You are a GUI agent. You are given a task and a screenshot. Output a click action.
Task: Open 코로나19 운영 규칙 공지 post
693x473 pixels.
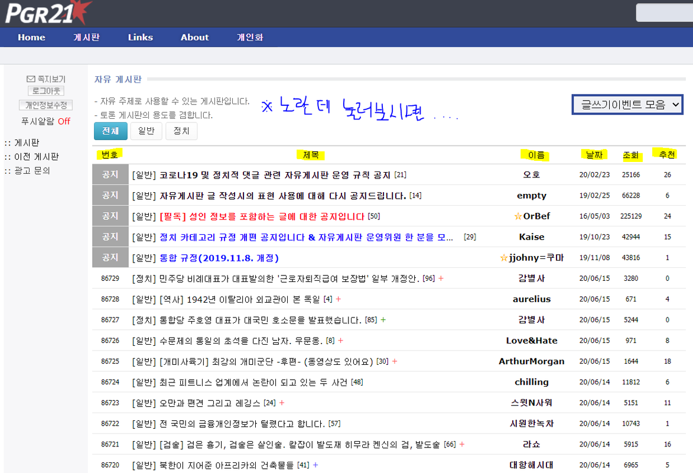click(x=275, y=175)
